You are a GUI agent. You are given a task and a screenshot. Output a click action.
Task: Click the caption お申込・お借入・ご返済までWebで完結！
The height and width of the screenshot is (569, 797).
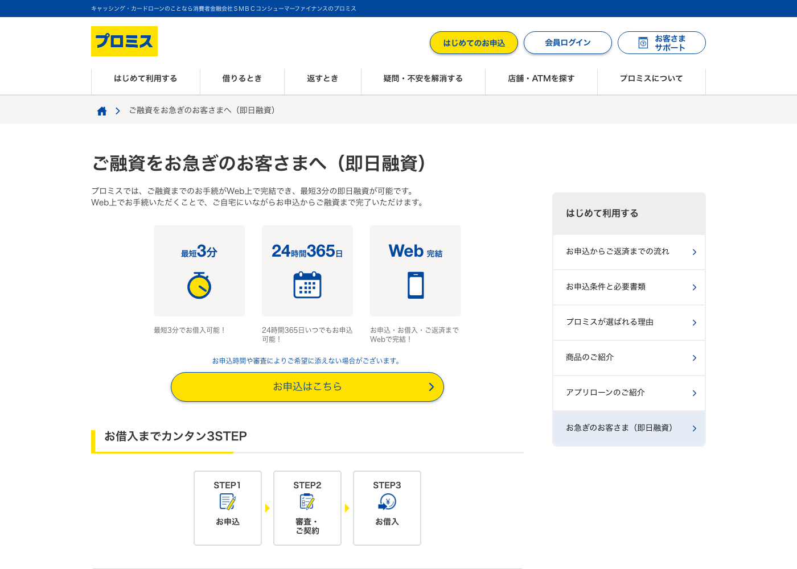pyautogui.click(x=414, y=335)
